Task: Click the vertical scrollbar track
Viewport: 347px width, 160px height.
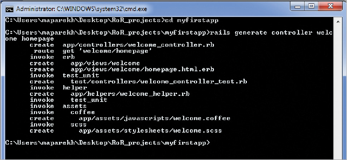Action: [x=337, y=89]
